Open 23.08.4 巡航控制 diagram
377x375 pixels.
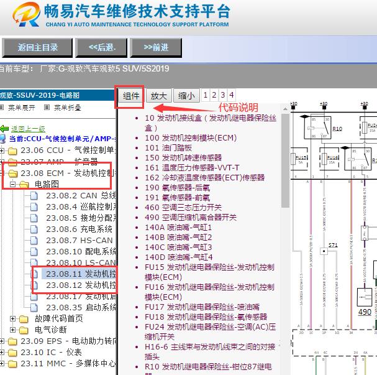pos(81,206)
